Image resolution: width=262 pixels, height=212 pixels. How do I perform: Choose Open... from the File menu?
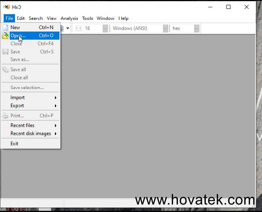[x=31, y=36]
